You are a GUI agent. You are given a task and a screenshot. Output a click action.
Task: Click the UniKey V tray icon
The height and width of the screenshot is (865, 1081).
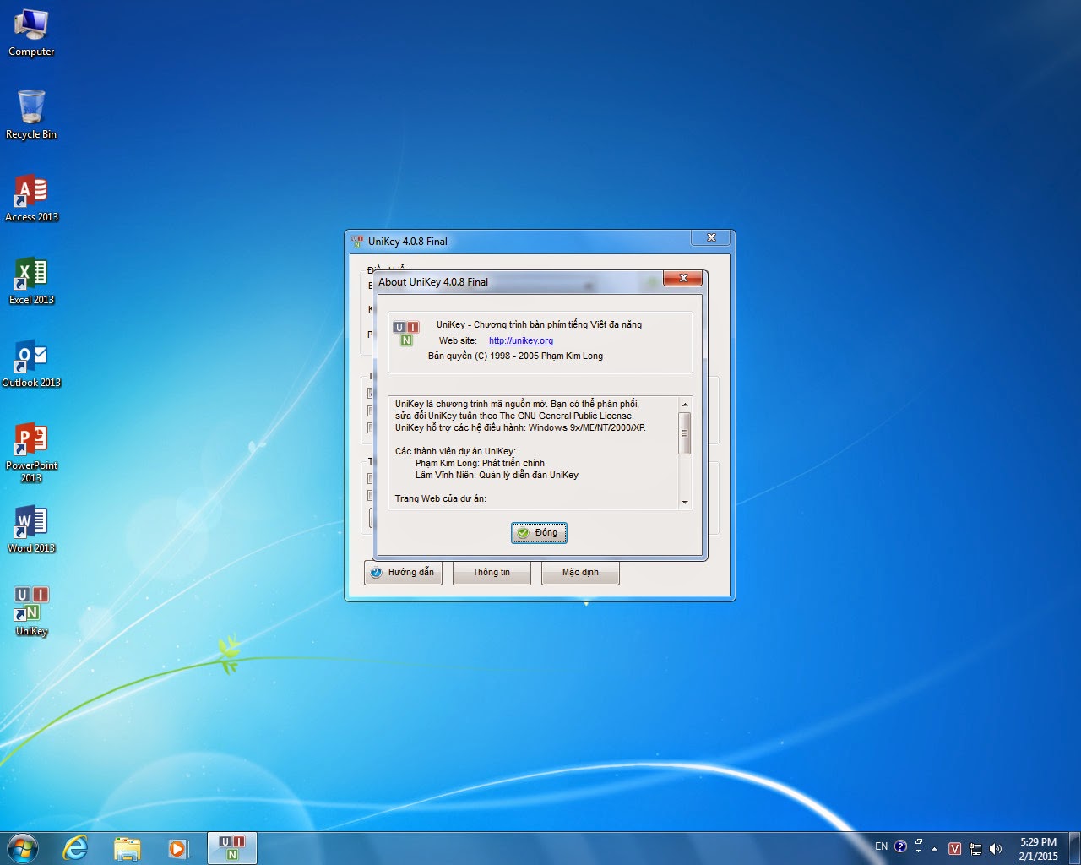coord(955,849)
